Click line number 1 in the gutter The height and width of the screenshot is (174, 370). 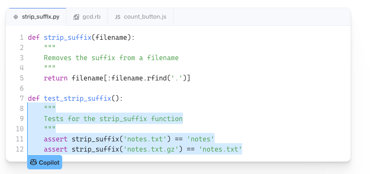[x=22, y=38]
